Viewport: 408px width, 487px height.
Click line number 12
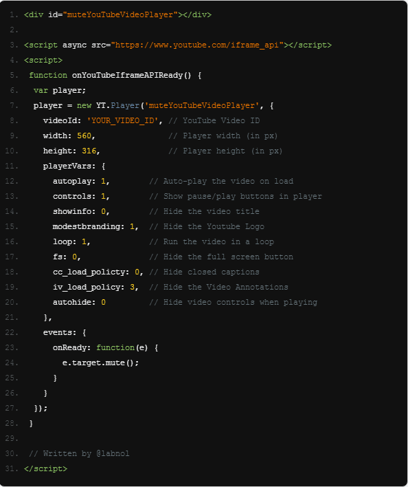coord(12,181)
